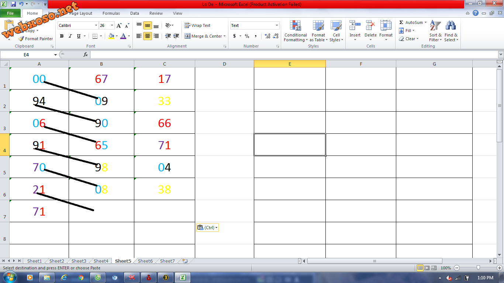The width and height of the screenshot is (504, 283).
Task: Click Increase Decimal icon
Action: [x=267, y=36]
